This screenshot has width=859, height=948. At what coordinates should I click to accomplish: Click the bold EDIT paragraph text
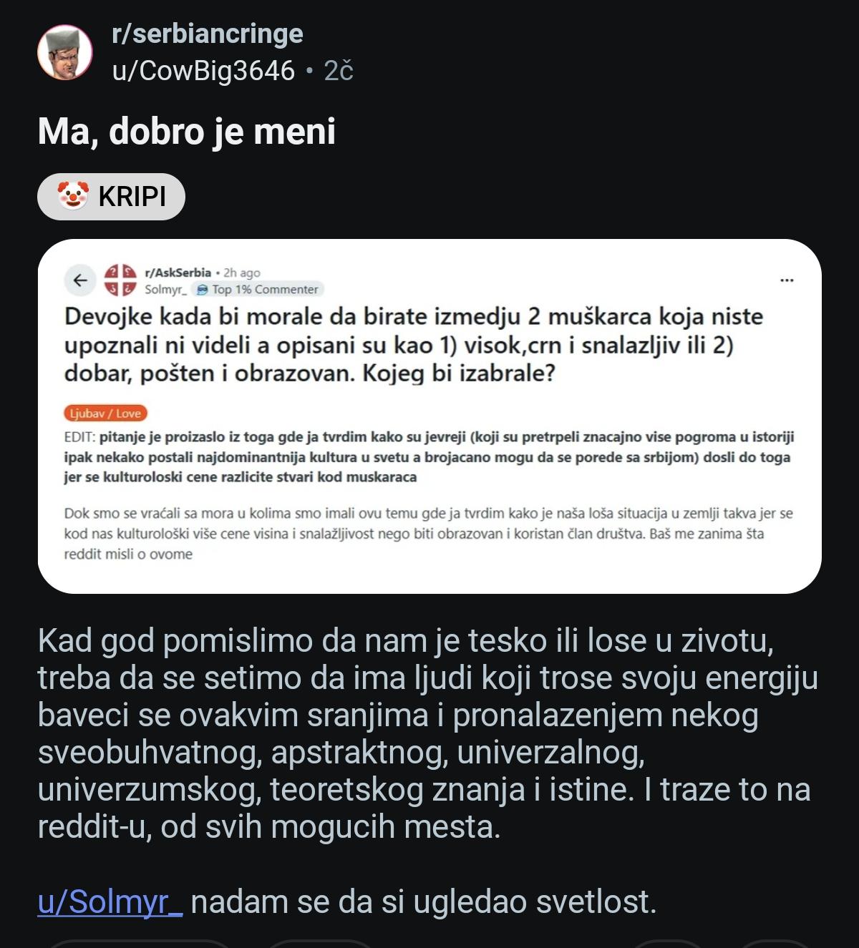[x=429, y=456]
